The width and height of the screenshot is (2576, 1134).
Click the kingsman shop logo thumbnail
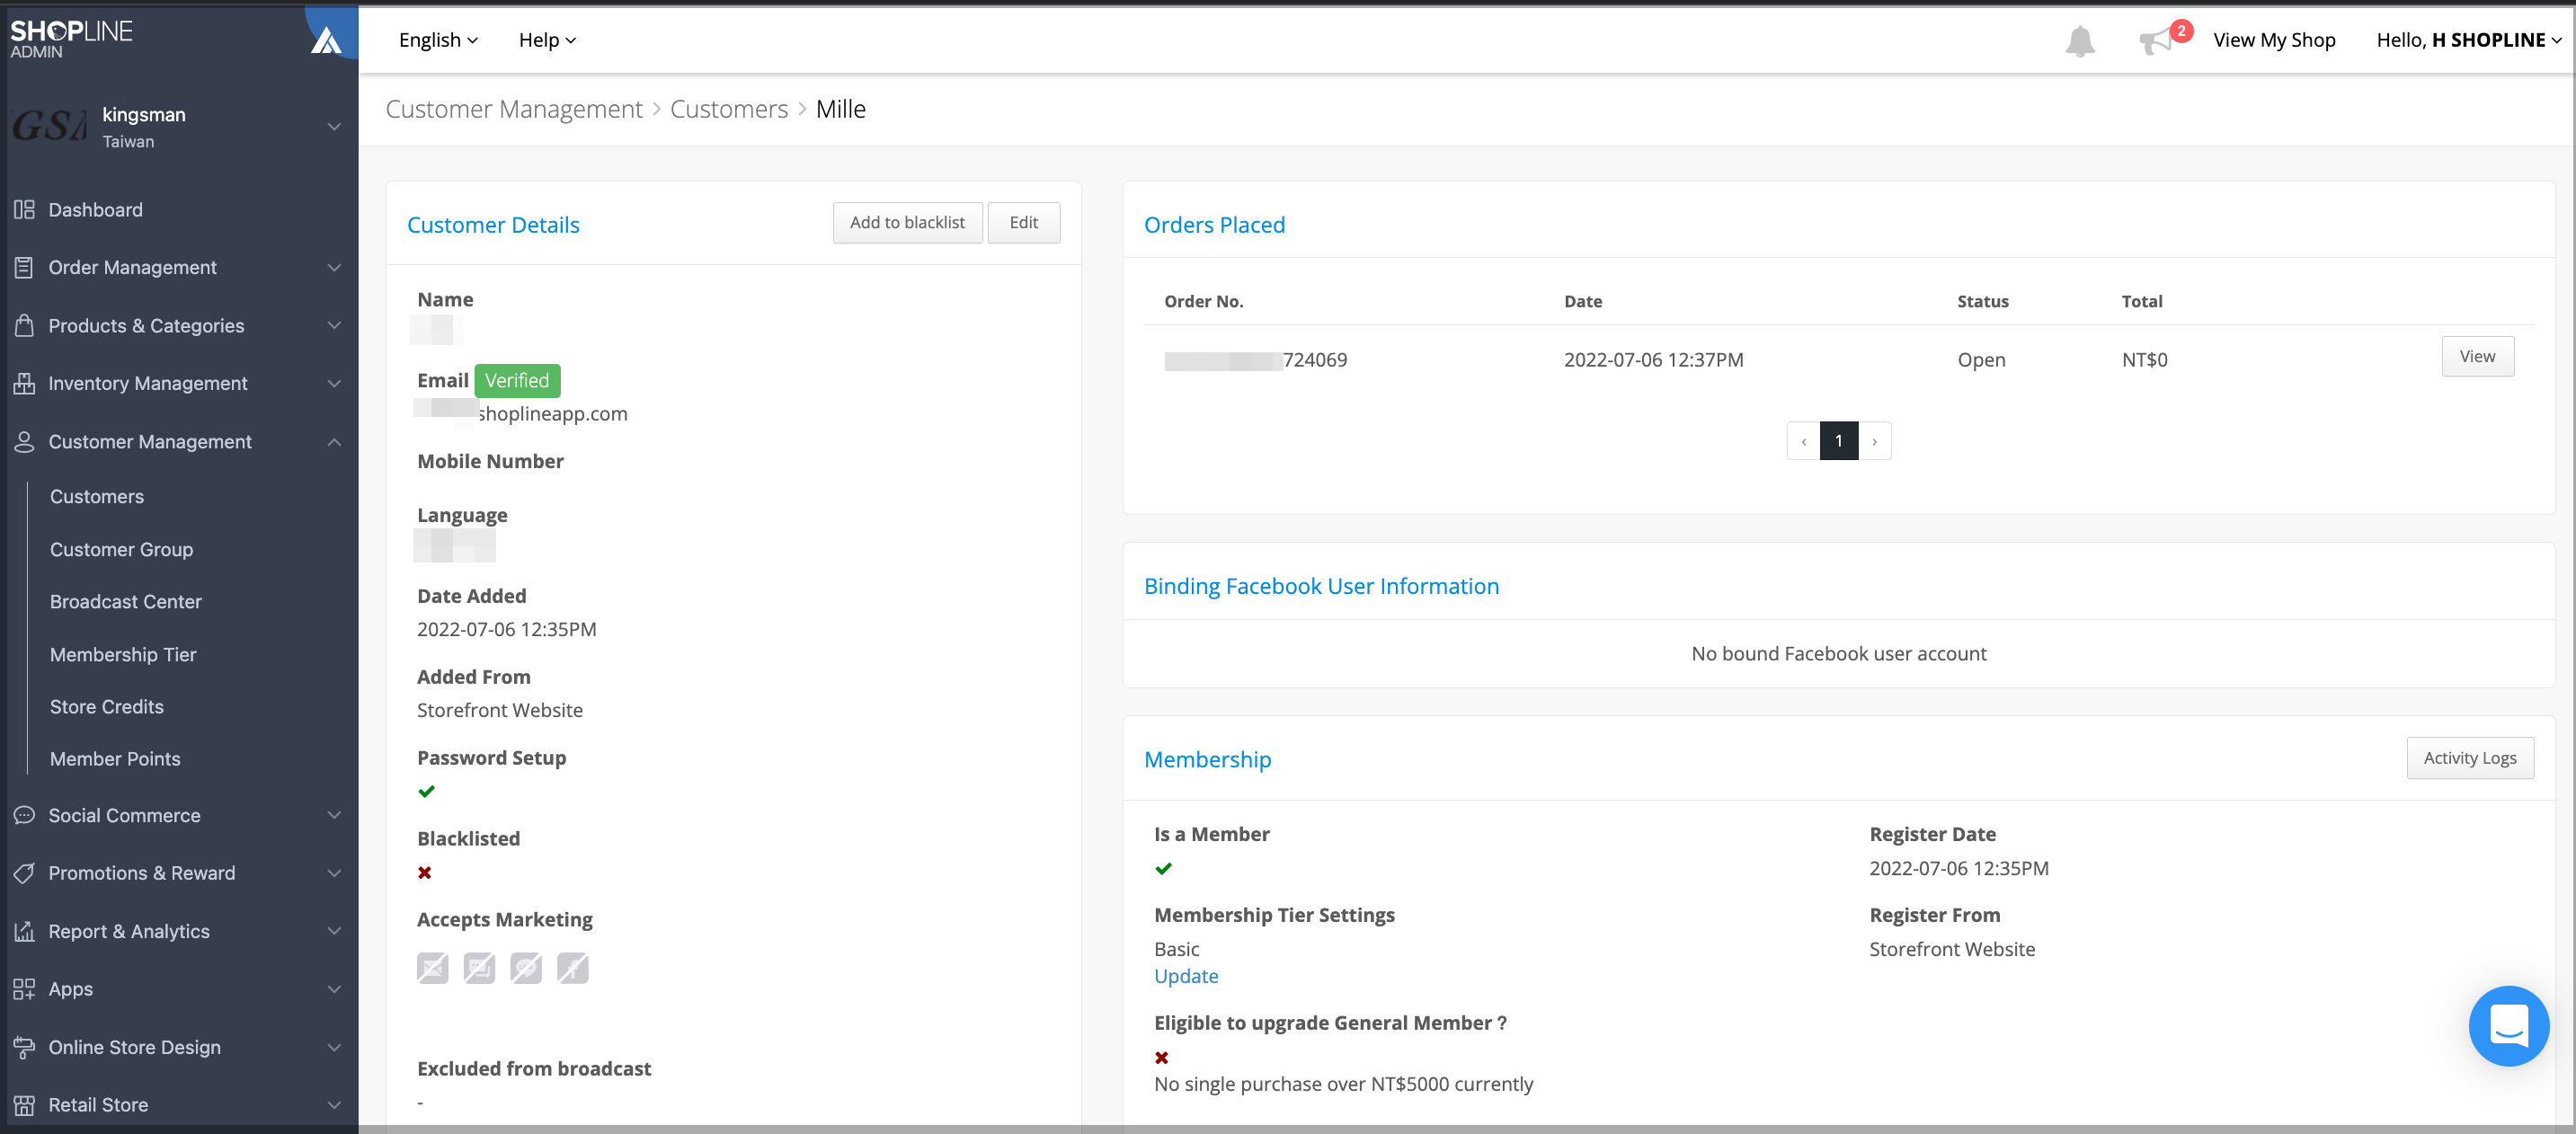point(50,127)
